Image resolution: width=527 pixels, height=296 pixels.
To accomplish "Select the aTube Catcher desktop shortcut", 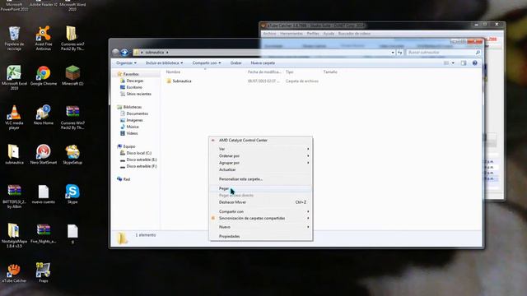I will click(14, 273).
